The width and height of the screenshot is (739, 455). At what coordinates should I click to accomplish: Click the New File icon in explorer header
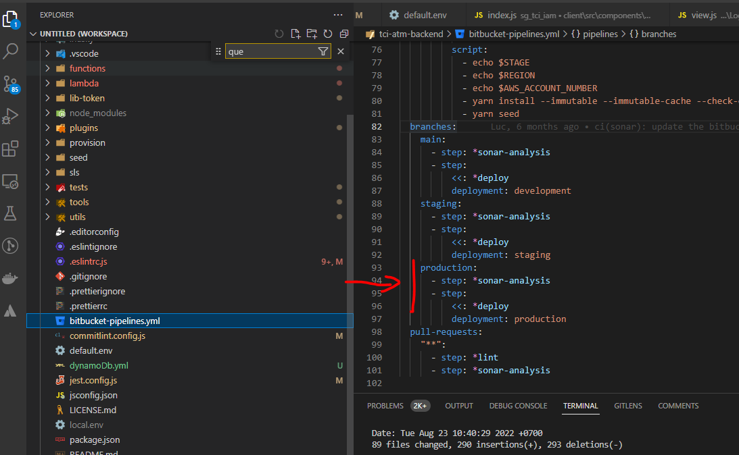pyautogui.click(x=295, y=34)
